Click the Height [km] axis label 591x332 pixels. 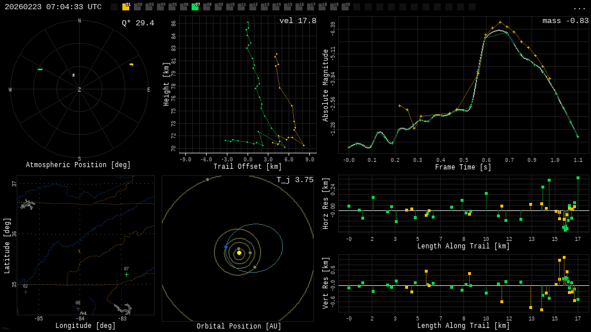166,84
